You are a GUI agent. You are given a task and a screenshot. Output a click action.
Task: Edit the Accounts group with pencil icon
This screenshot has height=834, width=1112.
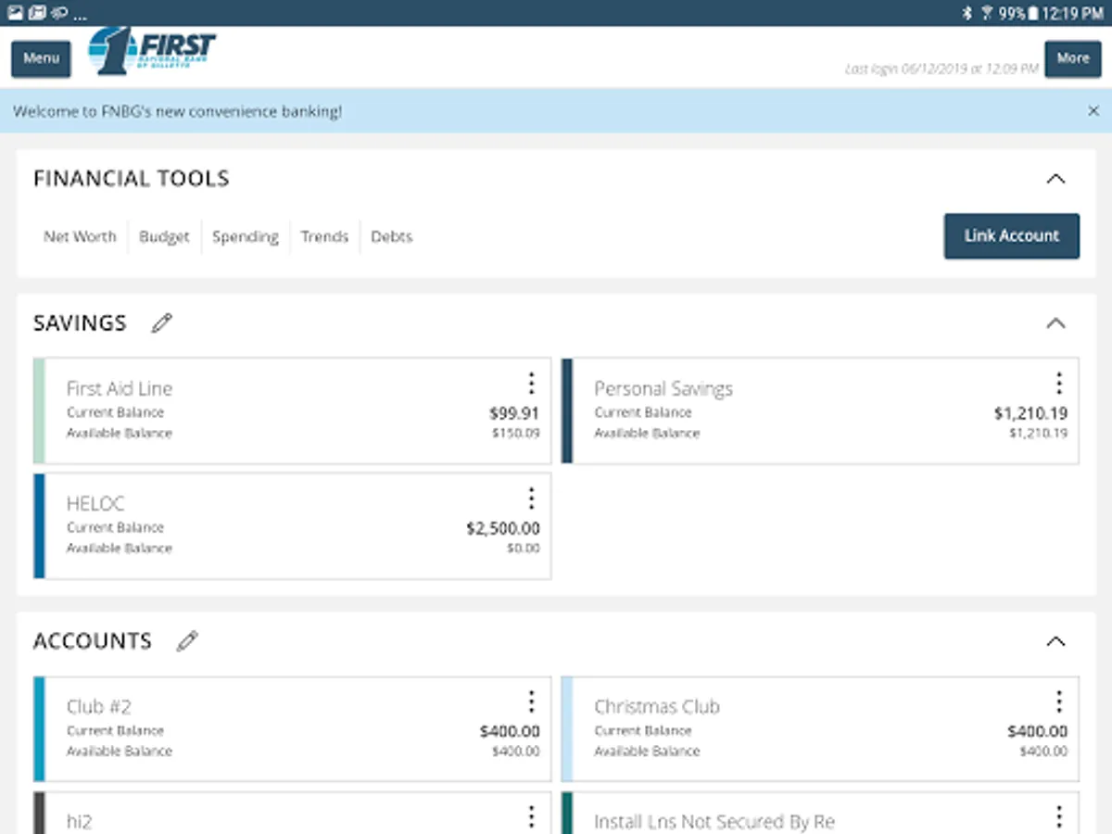click(x=187, y=641)
